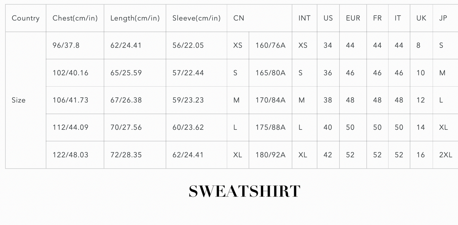Click the Size row label
The width and height of the screenshot is (458, 225).
(19, 100)
